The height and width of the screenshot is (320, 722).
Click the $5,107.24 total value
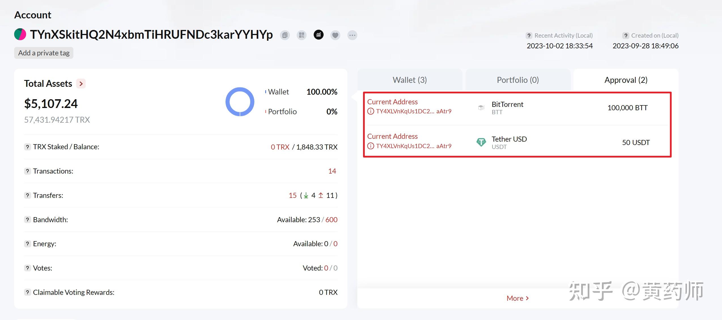[x=51, y=104]
